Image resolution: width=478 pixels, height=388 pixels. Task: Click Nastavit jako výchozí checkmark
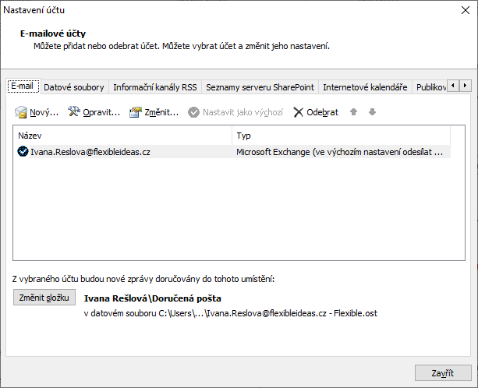(x=194, y=112)
